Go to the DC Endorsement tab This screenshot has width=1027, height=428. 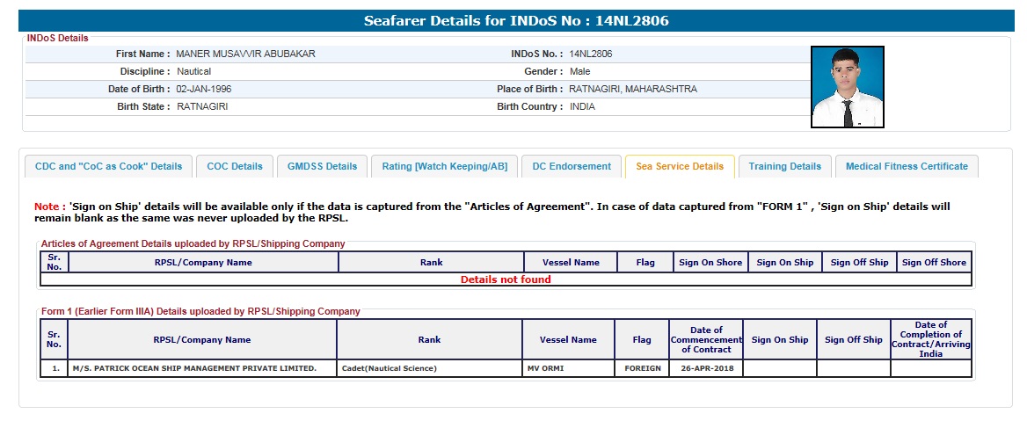[572, 166]
